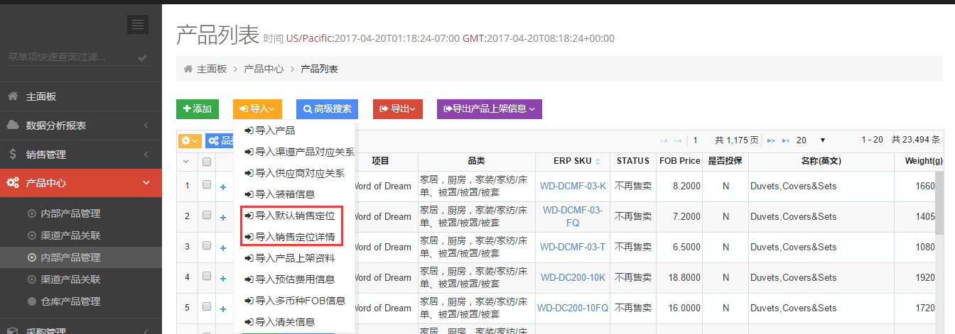
Task: Choose 导入清关信息 from the import menu
Action: (294, 321)
